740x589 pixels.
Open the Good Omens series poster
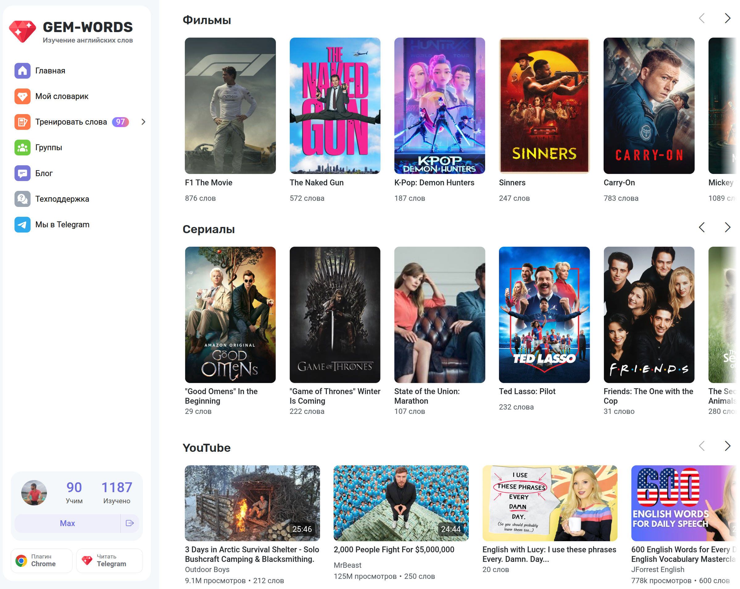coord(230,315)
